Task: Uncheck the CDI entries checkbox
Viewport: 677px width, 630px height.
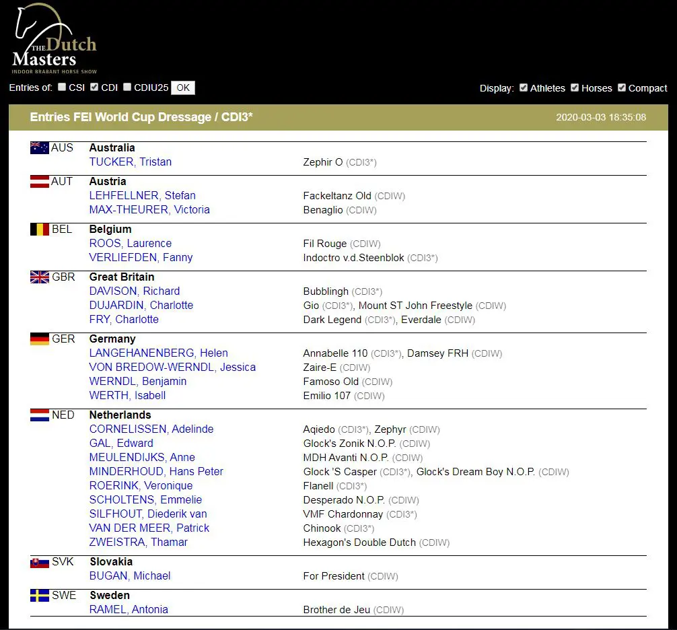Action: tap(94, 87)
